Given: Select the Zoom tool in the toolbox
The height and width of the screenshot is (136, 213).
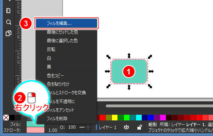Looking at the screenshot, I should 9,22.
